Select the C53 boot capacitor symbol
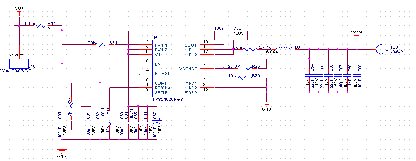 231,31
